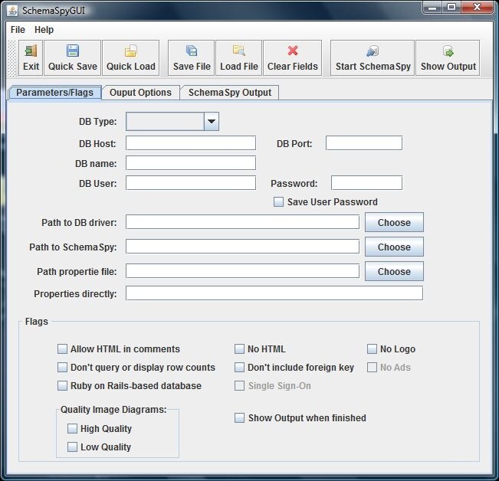The image size is (499, 481).
Task: Click the Save File toolbar icon
Action: point(192,51)
